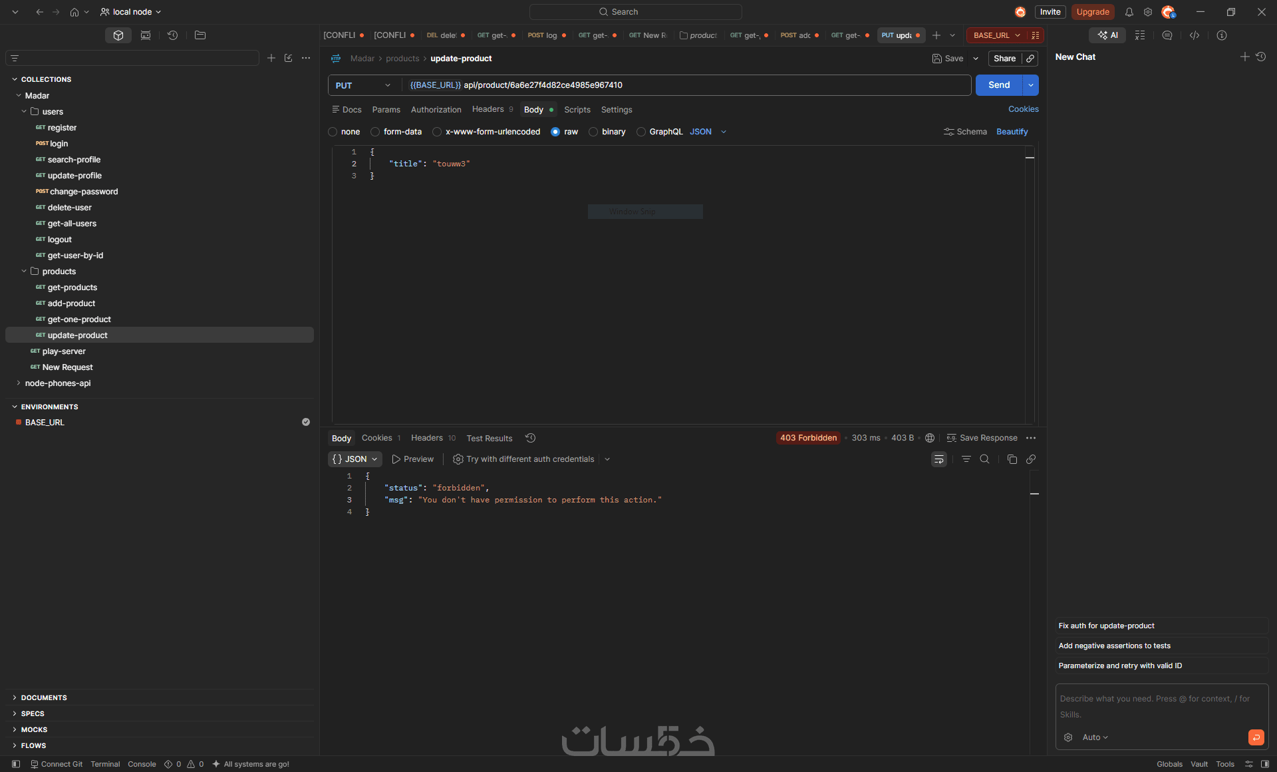Search the response with the magnifier icon
1277x772 pixels.
point(985,459)
